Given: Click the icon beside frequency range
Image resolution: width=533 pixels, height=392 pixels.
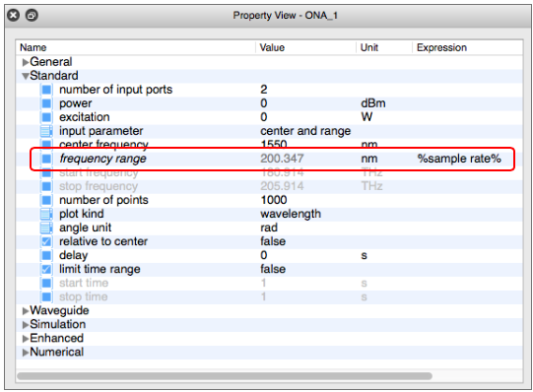Looking at the screenshot, I should tap(46, 159).
